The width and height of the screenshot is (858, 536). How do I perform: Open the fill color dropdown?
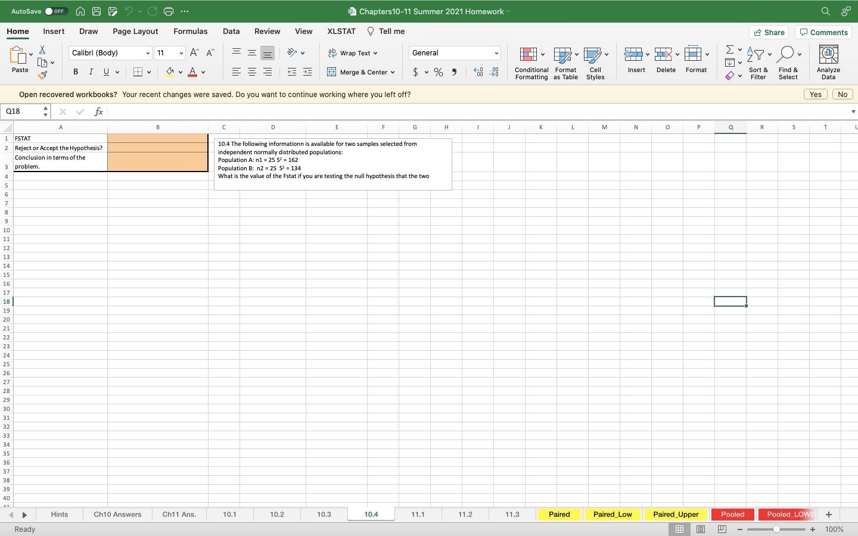pyautogui.click(x=181, y=72)
